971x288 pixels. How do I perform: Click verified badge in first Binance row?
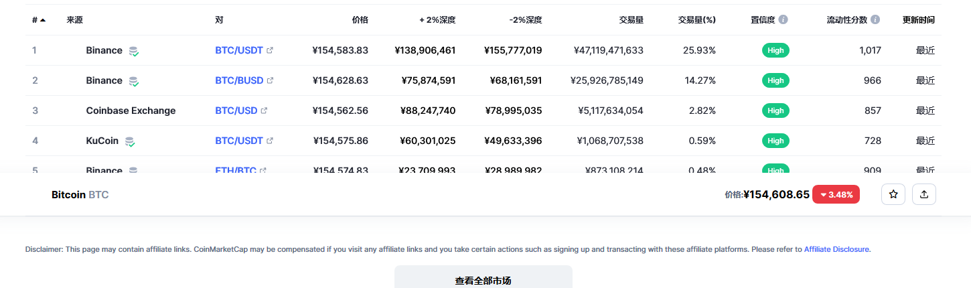point(134,51)
